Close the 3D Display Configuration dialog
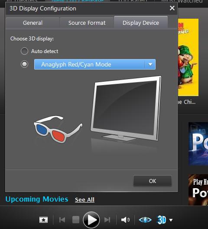Image resolution: width=208 pixels, height=229 pixels. tap(172, 8)
